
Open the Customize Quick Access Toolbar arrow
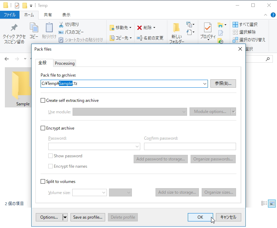(31, 6)
